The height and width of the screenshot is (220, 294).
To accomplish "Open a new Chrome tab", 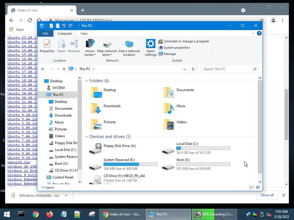I will [x=83, y=10].
